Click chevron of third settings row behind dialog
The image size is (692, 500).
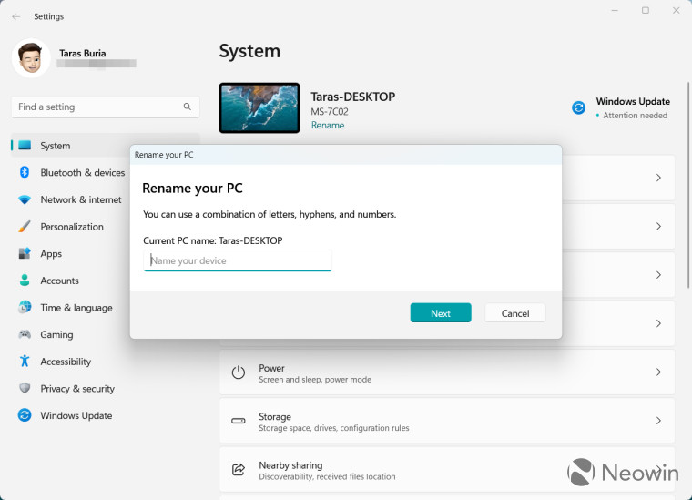[x=658, y=274]
